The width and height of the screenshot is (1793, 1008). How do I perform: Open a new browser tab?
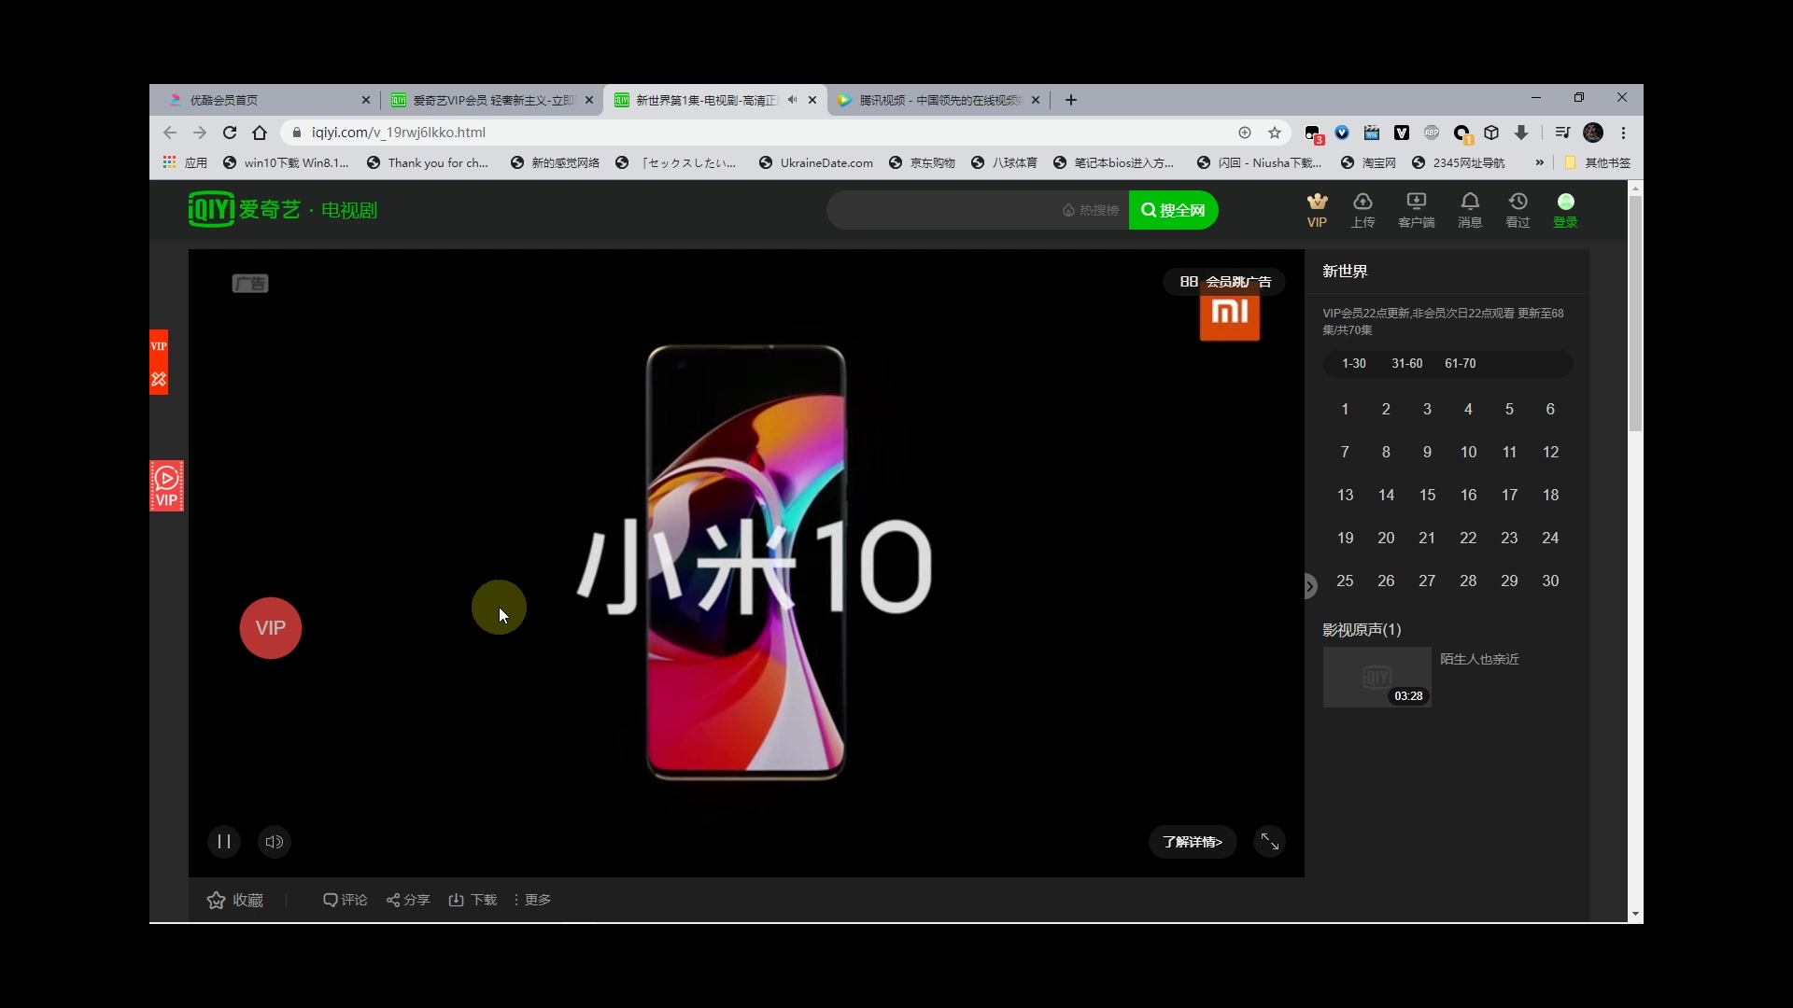pos(1071,100)
